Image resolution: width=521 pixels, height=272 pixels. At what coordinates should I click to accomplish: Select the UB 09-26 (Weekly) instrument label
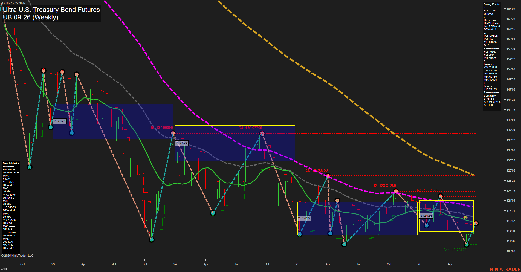click(31, 17)
